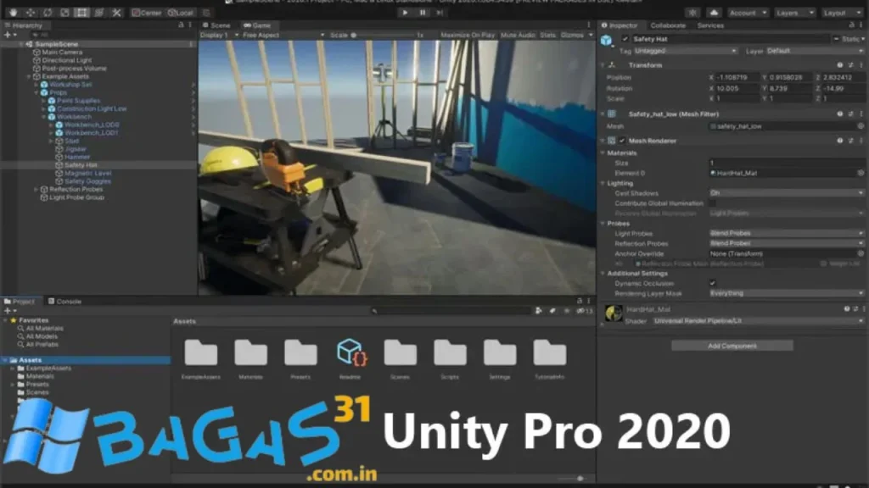
Task: Select the combined Transform tool
Action: tap(99, 12)
